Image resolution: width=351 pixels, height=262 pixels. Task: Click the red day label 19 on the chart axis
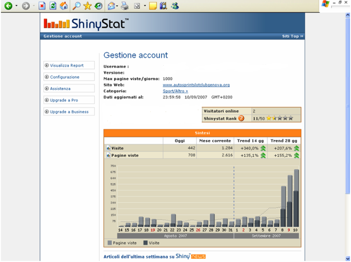tap(153, 230)
